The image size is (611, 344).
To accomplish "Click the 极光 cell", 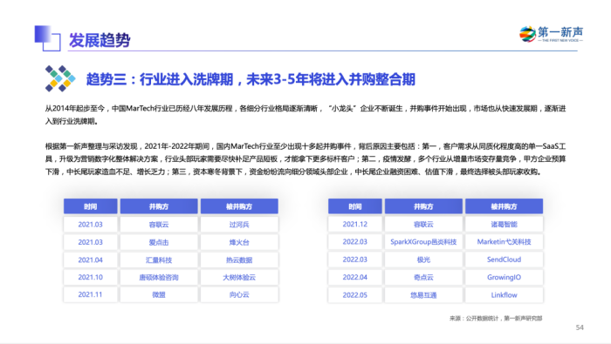I will [x=423, y=260].
